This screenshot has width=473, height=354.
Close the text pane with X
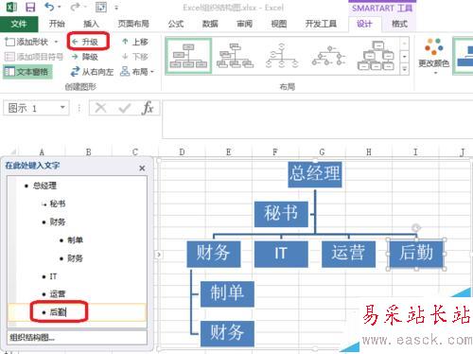142,168
